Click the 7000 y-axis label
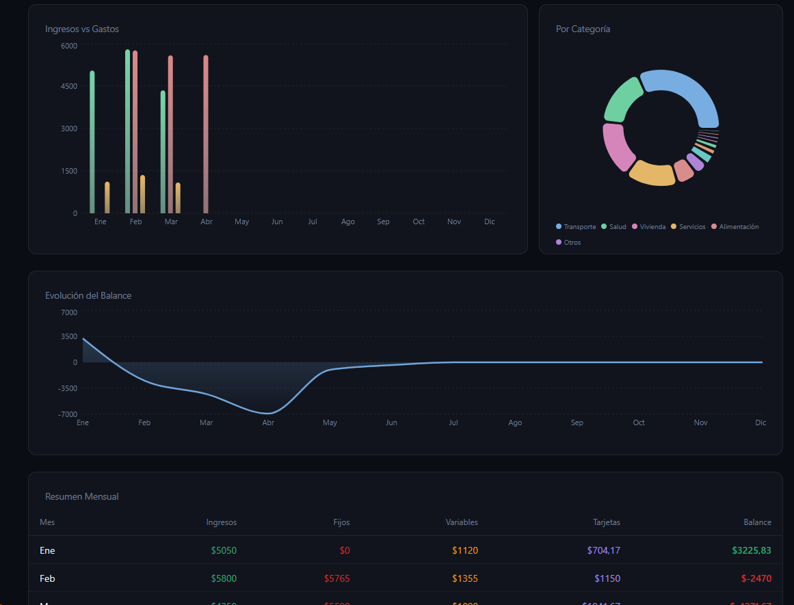794x605 pixels. pyautogui.click(x=69, y=312)
